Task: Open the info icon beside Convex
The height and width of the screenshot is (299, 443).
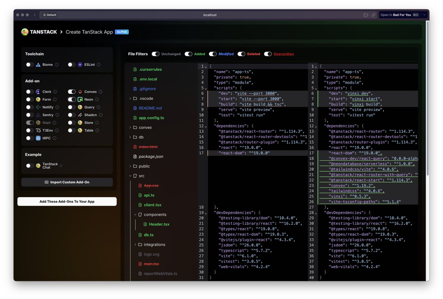Action: coord(100,92)
